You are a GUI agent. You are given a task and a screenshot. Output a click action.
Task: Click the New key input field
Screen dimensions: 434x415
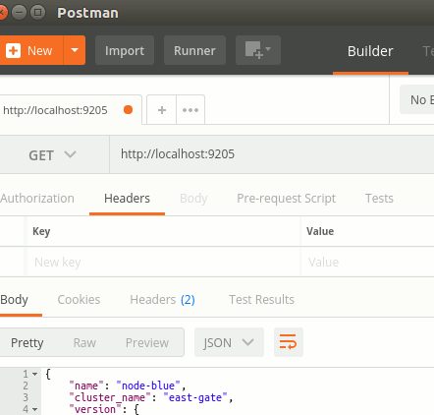pyautogui.click(x=164, y=263)
